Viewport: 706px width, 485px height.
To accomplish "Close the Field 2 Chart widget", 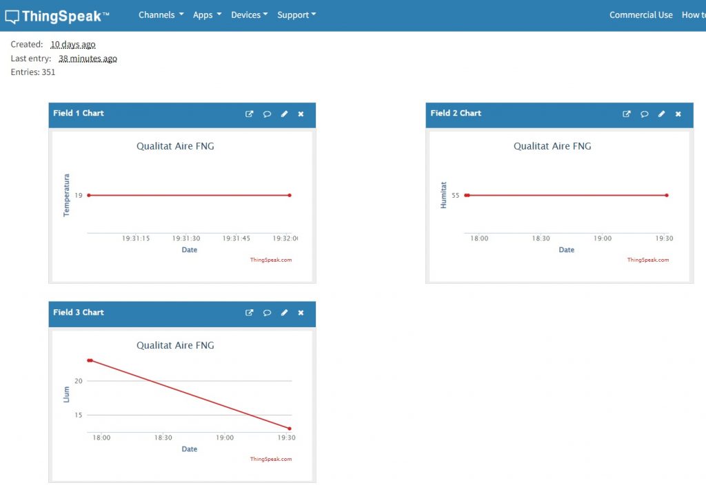I will click(678, 114).
